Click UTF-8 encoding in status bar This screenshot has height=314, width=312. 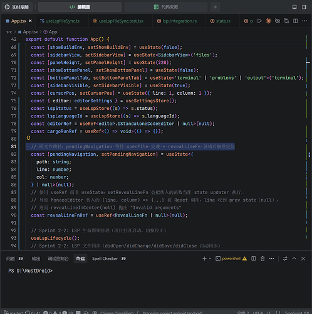click(x=258, y=313)
